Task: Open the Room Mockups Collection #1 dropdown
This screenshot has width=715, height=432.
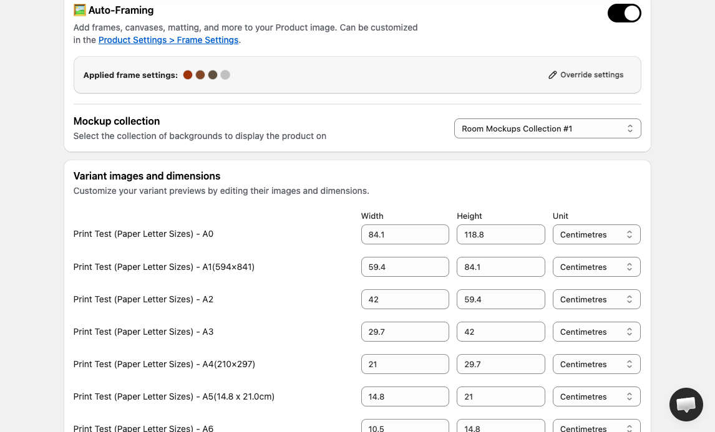Action: (547, 128)
